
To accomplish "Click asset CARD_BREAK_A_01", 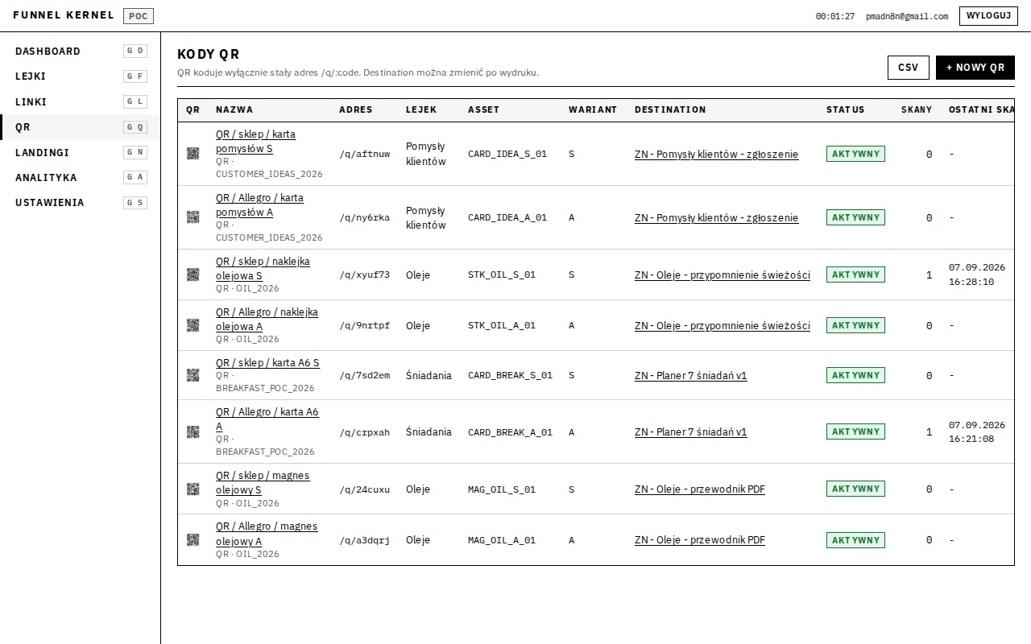I will pyautogui.click(x=511, y=431).
